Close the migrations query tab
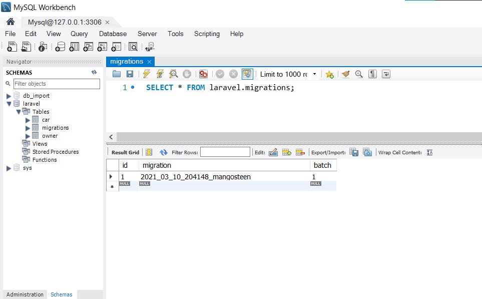 coord(149,62)
